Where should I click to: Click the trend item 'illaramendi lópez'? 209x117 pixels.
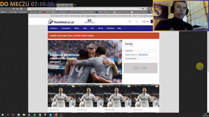140,58
